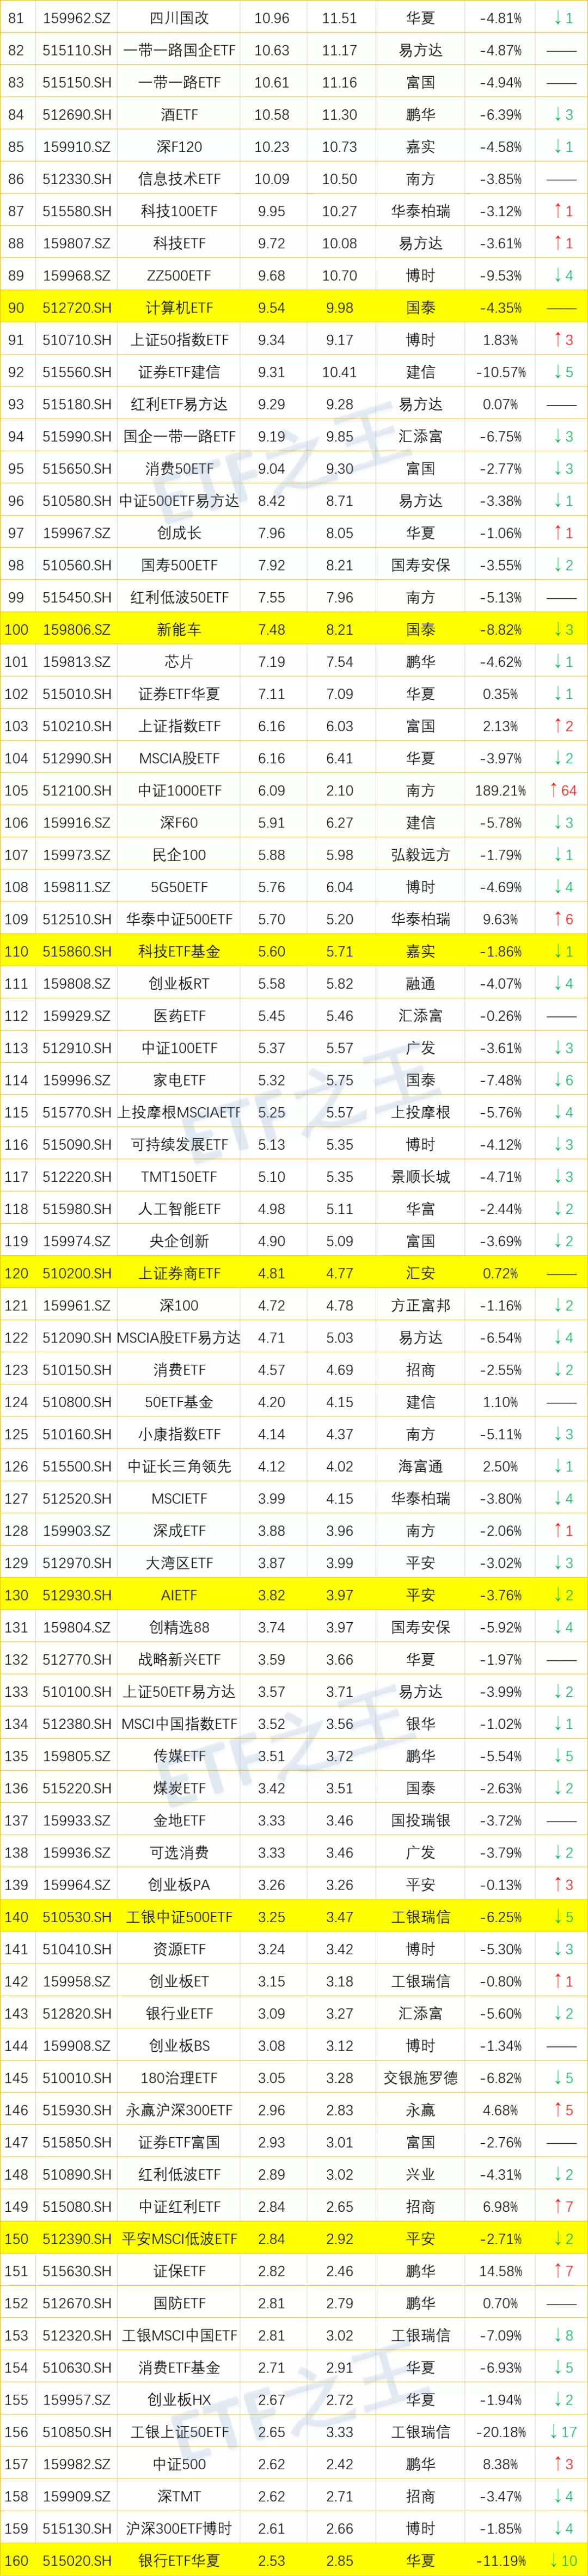Select the 国投瑞银 manager cell
The width and height of the screenshot is (588, 2576).
(x=420, y=1820)
